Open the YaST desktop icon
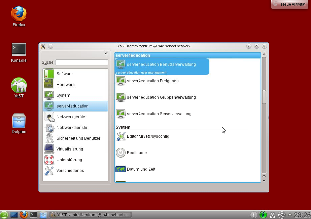 coord(19,85)
